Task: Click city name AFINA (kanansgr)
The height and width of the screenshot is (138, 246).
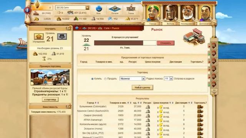Action: [93, 120]
